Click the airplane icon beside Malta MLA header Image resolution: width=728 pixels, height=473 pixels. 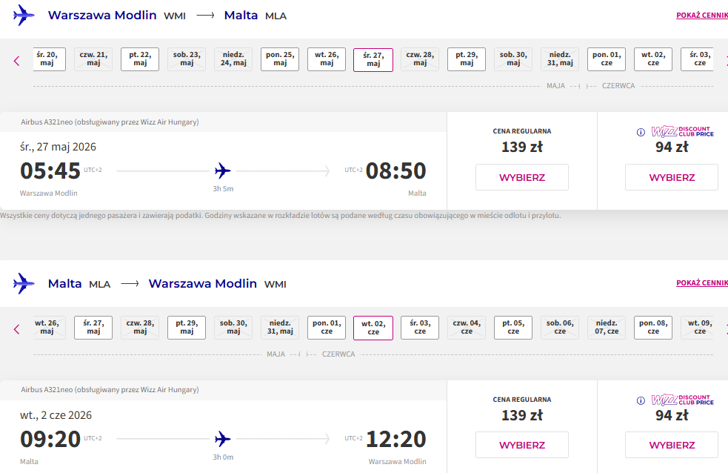(24, 283)
